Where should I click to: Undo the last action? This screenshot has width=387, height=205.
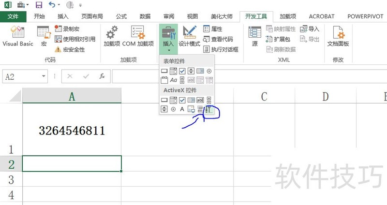(x=52, y=5)
